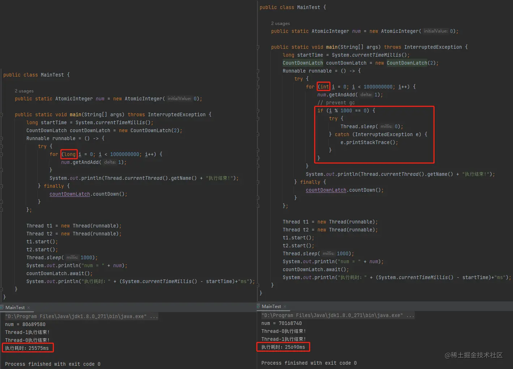The image size is (513, 369).
Task: Click 'Process finished with exit code 0' in right console
Action: [x=309, y=363]
